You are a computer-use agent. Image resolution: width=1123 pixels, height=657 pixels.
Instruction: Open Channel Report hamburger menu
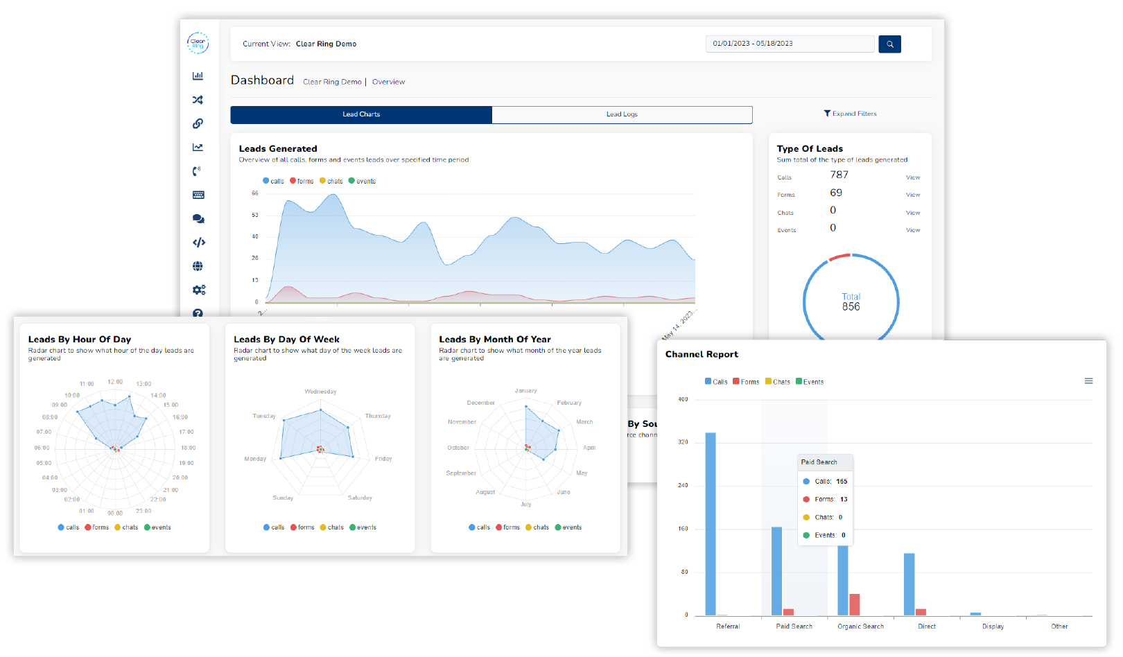click(x=1088, y=381)
